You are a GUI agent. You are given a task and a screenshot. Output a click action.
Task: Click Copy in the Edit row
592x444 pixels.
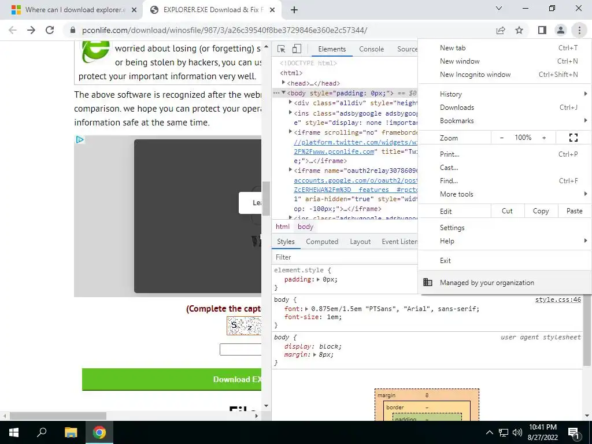pyautogui.click(x=541, y=211)
